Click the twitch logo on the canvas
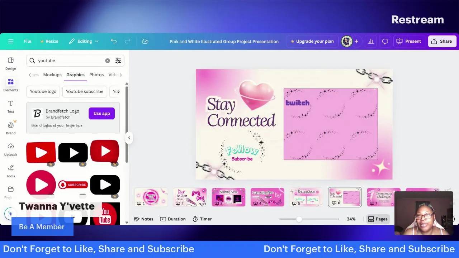 297,103
